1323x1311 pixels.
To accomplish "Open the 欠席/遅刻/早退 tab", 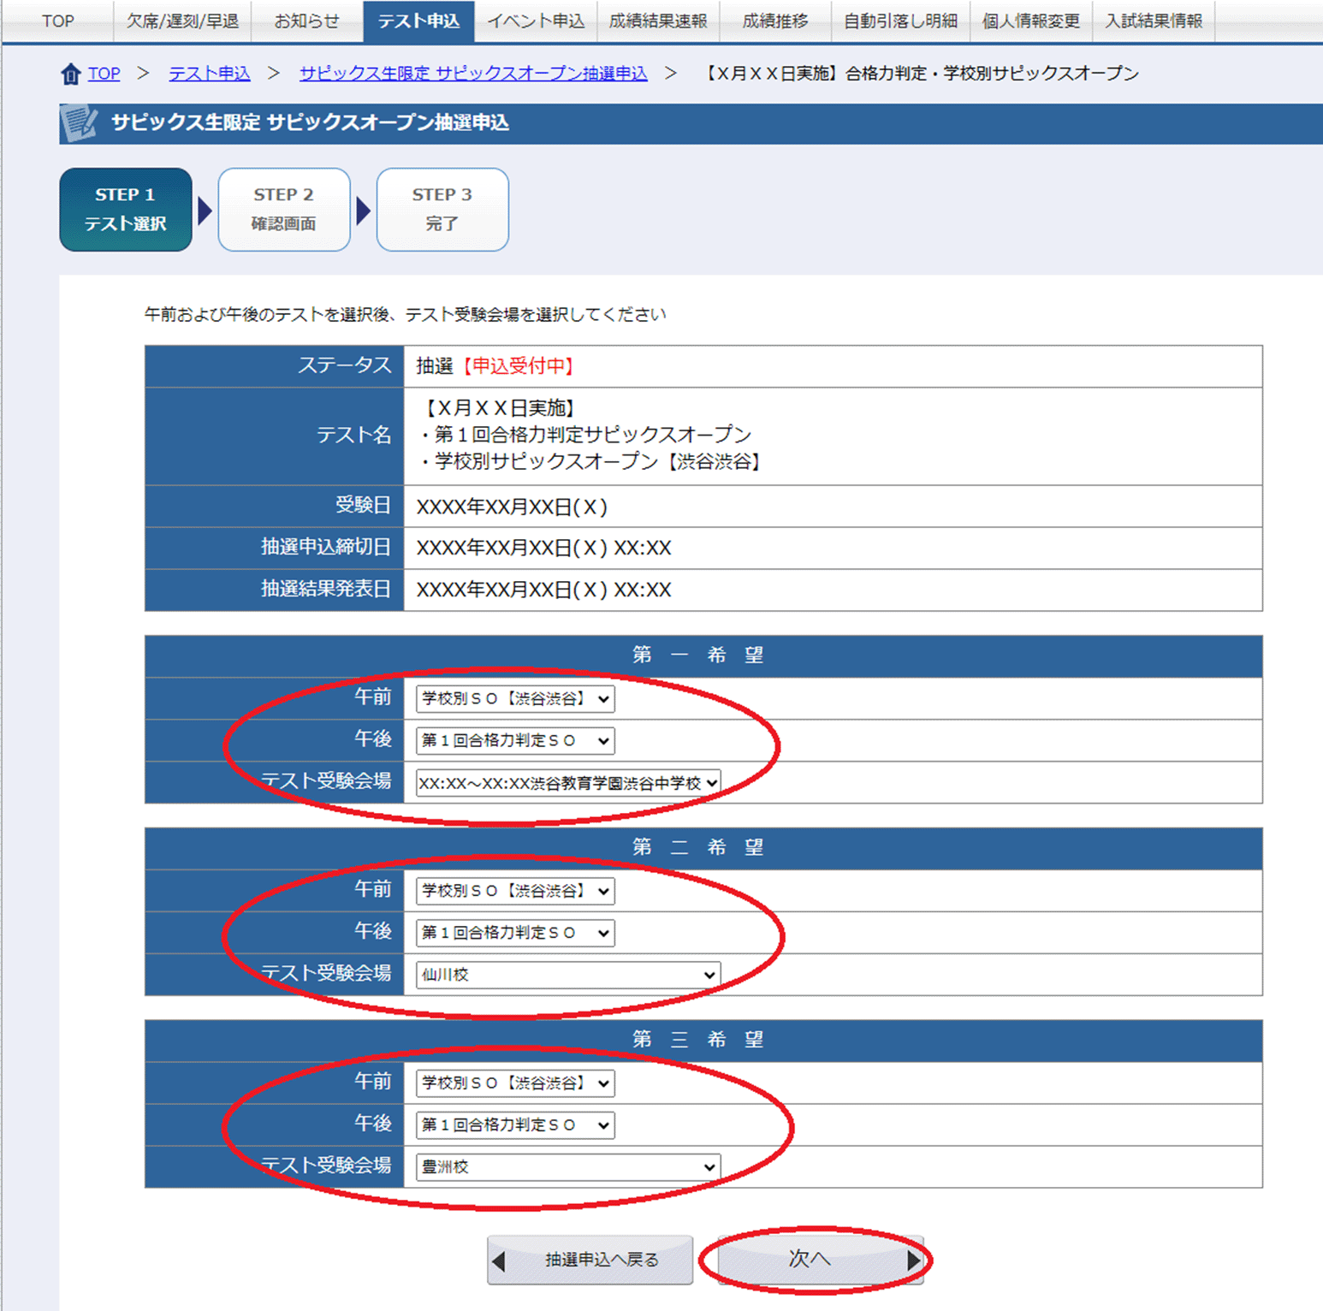I will 182,21.
